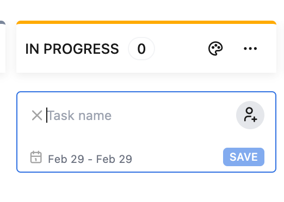Click the task count badge showing 0
The width and height of the screenshot is (284, 202).
pyautogui.click(x=141, y=49)
